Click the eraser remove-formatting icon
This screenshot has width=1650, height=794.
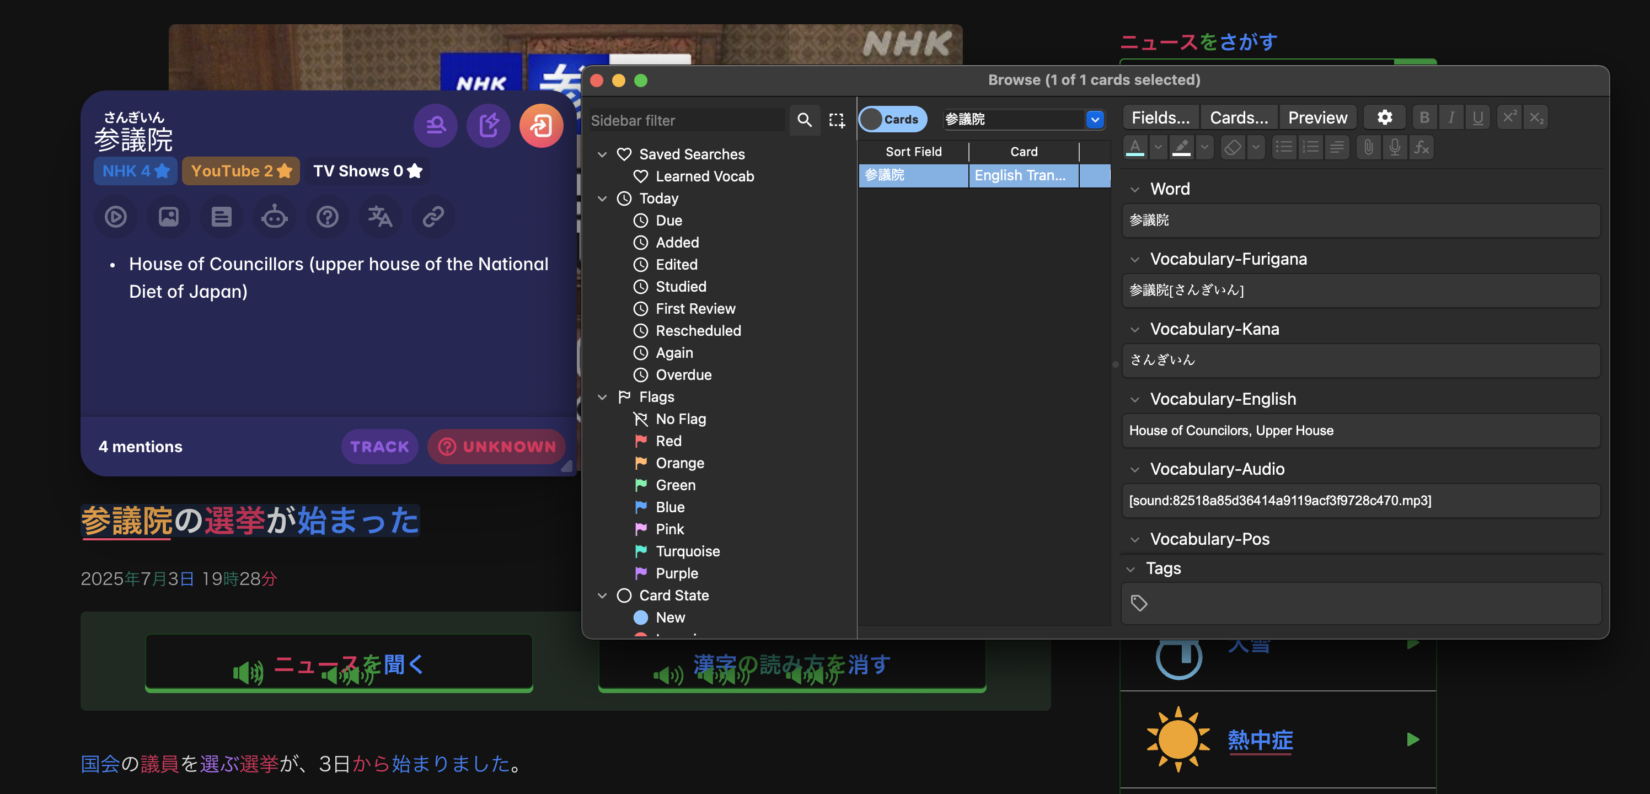click(x=1233, y=148)
